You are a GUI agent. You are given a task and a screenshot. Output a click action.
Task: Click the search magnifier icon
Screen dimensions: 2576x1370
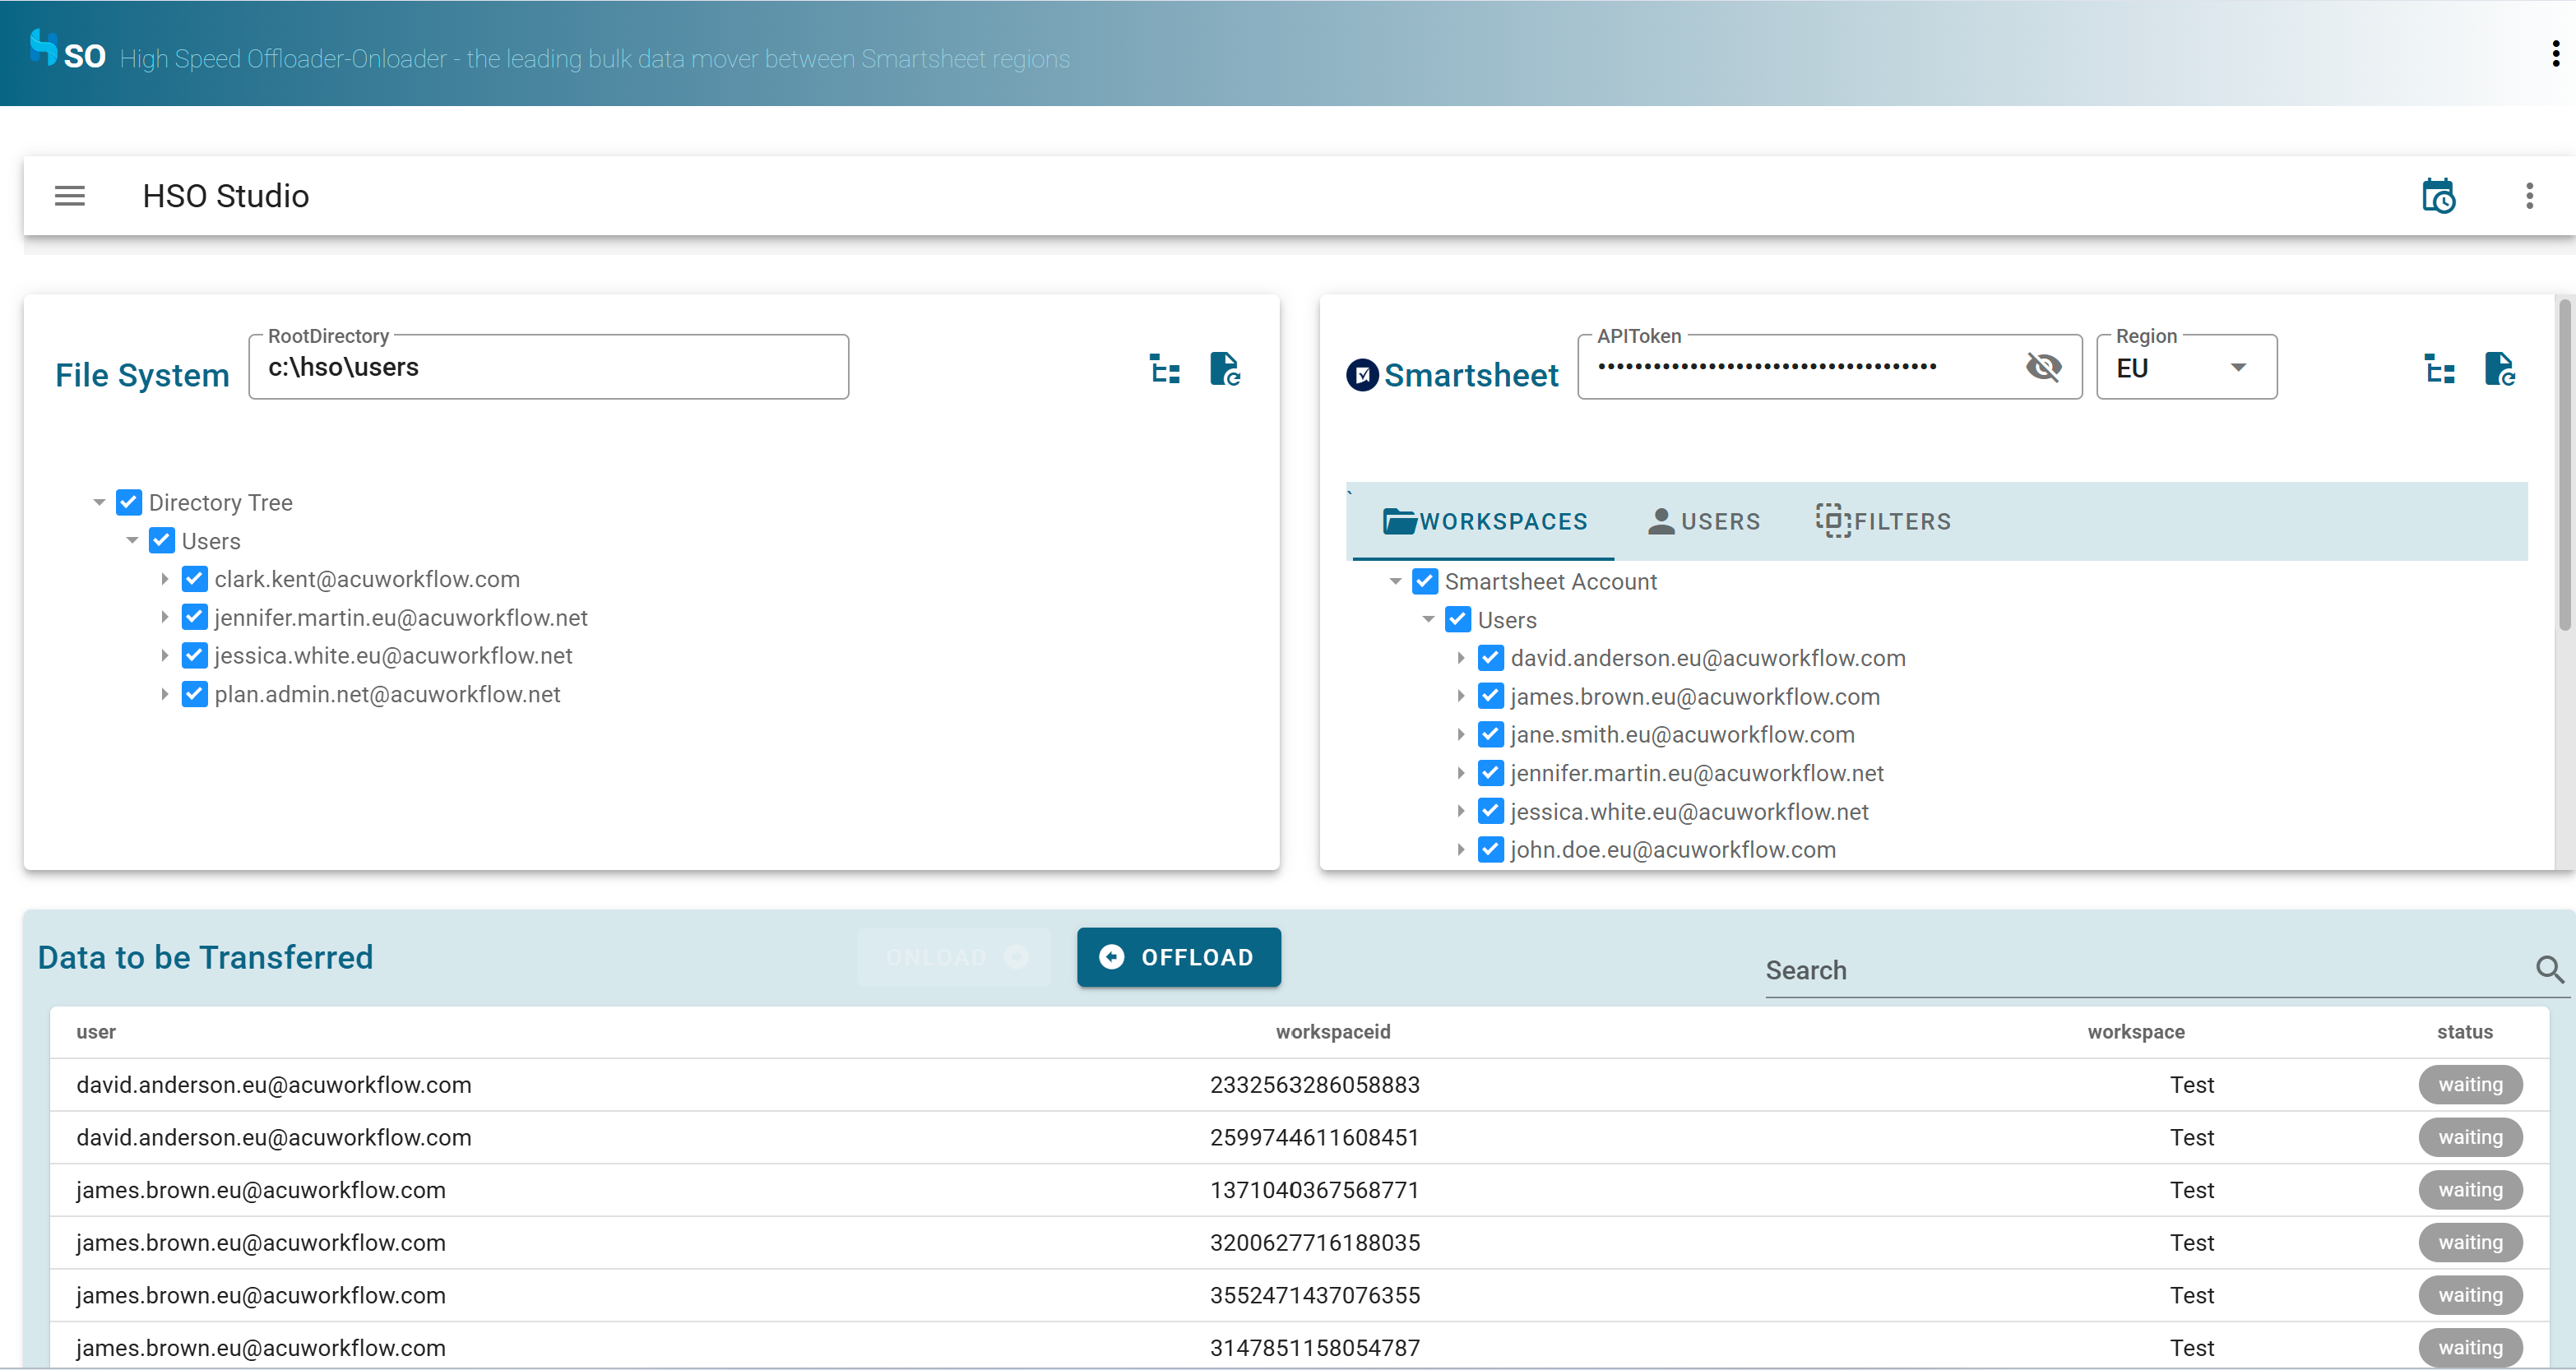click(x=2549, y=969)
